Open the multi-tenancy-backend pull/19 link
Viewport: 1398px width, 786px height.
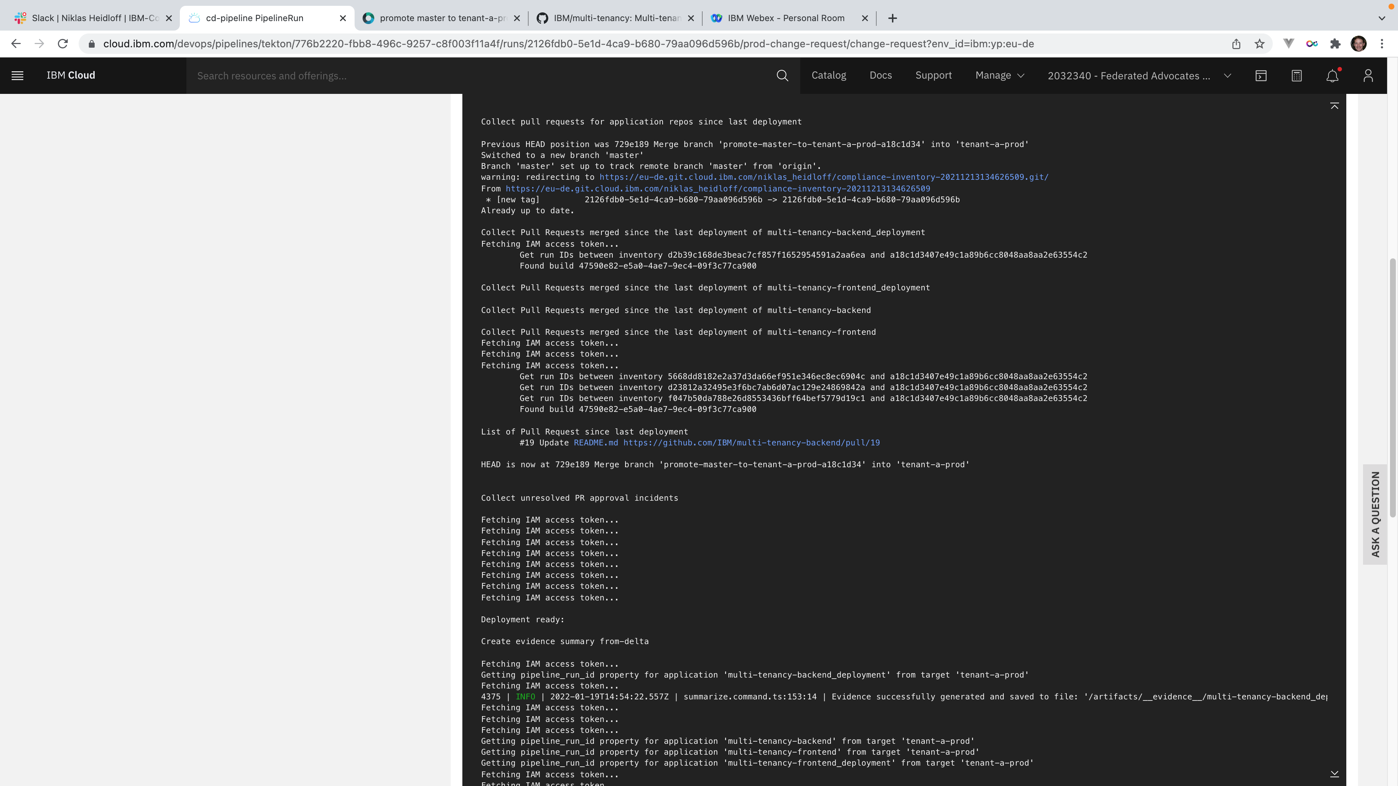pos(751,442)
